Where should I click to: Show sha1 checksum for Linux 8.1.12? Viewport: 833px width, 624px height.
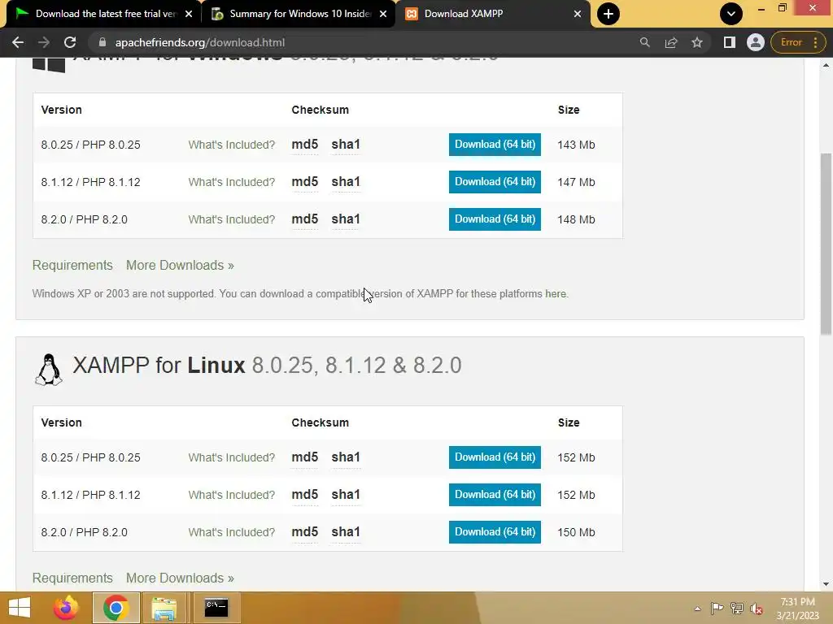click(346, 495)
